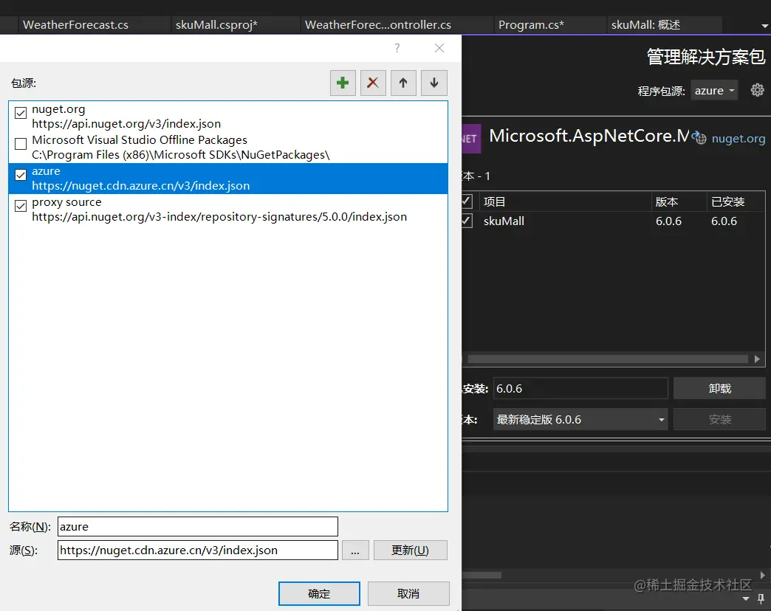Viewport: 771px width, 611px height.
Task: Open nuget.org link in package details
Action: click(738, 139)
